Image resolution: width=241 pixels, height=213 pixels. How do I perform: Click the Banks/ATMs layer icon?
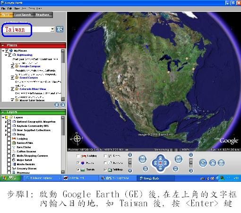(x=14, y=143)
